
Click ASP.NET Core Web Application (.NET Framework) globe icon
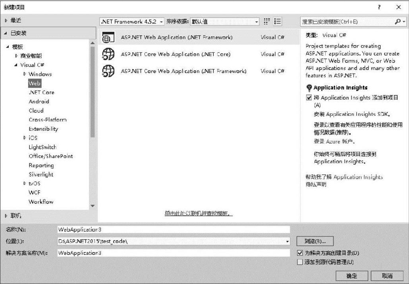108,71
